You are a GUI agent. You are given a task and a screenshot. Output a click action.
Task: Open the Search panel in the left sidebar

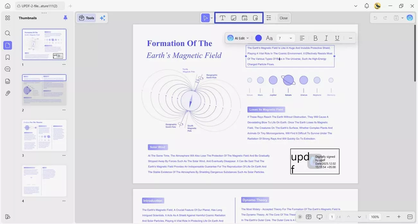click(x=7, y=33)
